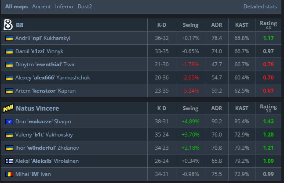Click the Ukraine flag beside w0nderful
This screenshot has width=284, height=183.
9,148
